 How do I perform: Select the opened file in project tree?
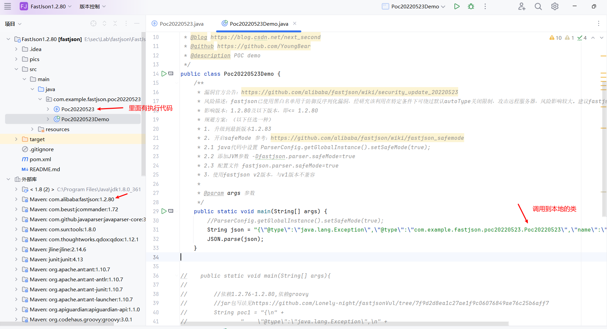93,23
